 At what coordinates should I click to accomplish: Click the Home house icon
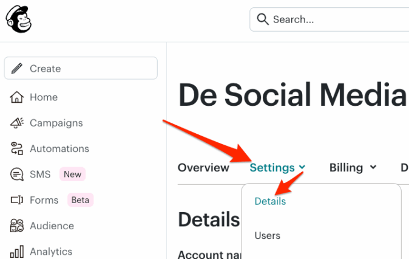(x=18, y=97)
